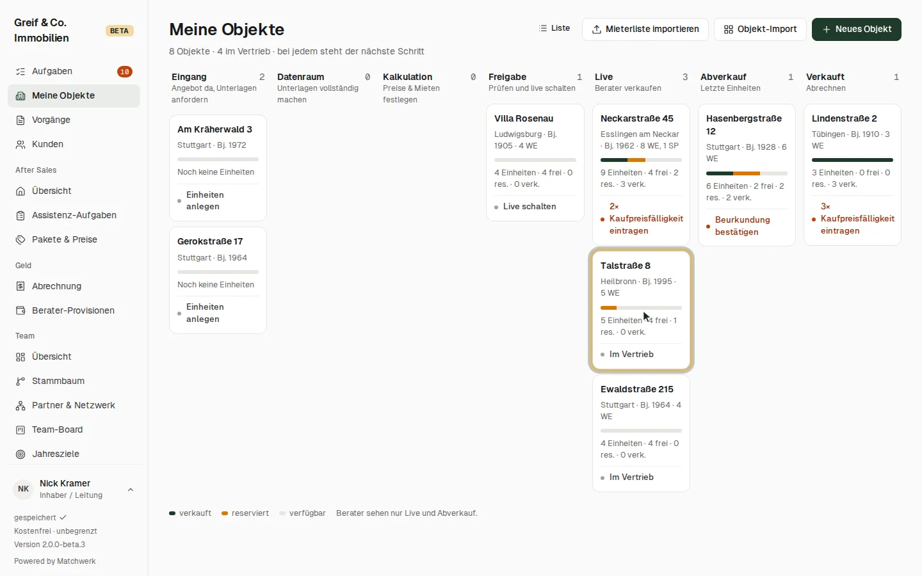Create a Neues Objekt
922x576 pixels.
(x=857, y=29)
